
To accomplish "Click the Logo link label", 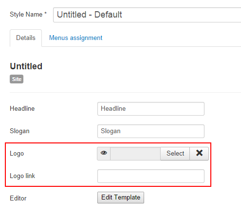I will (22, 176).
